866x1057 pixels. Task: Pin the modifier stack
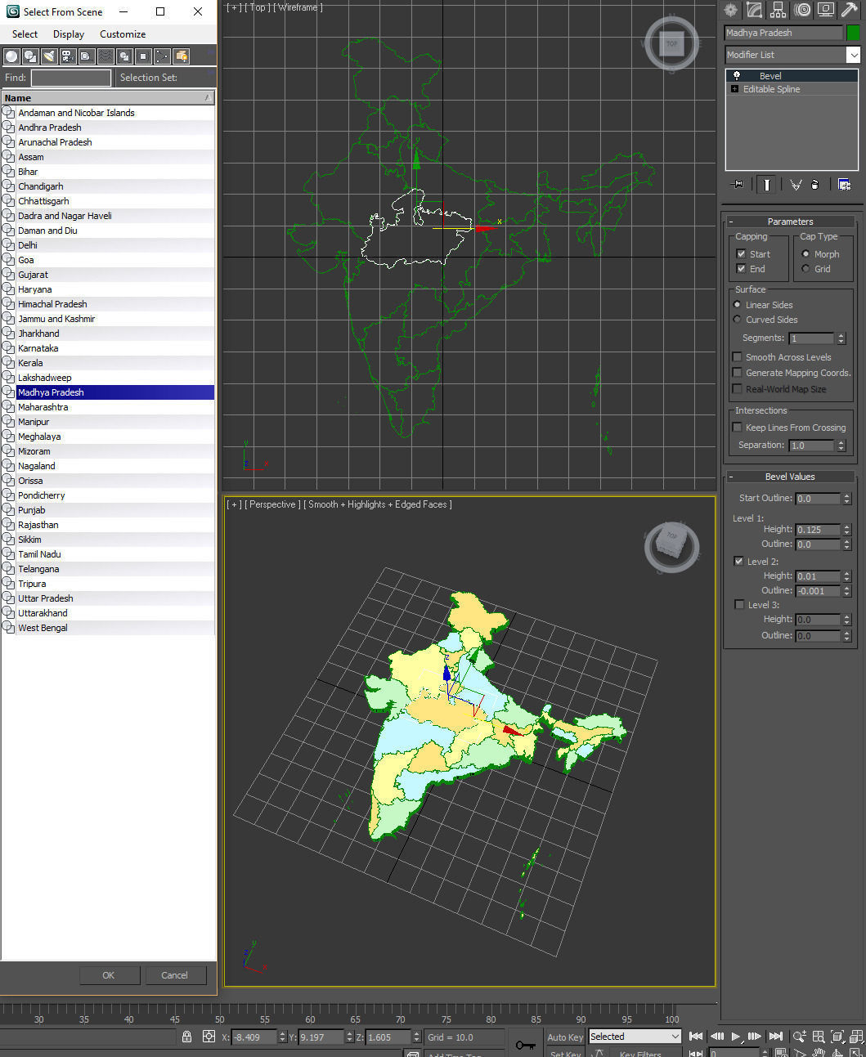(737, 184)
